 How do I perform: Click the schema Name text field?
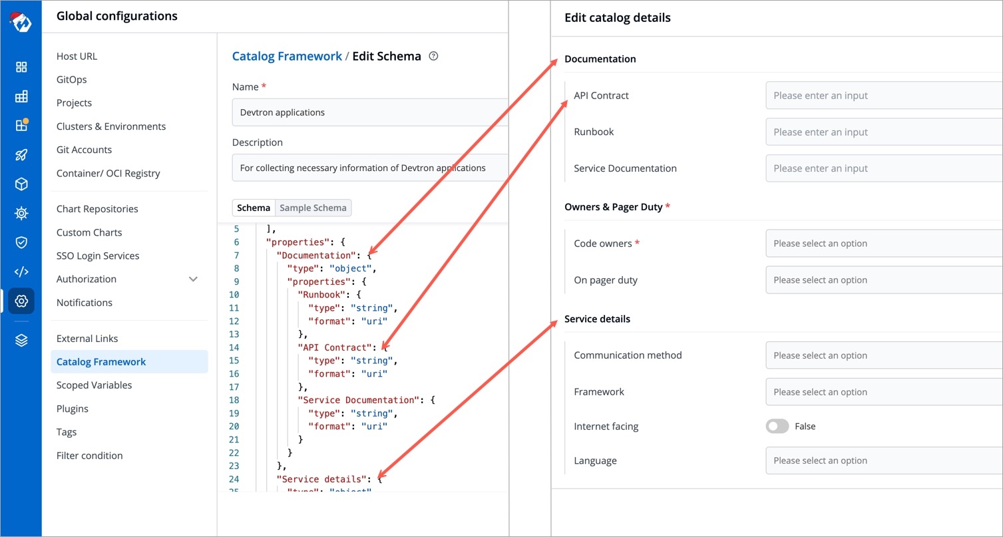369,112
